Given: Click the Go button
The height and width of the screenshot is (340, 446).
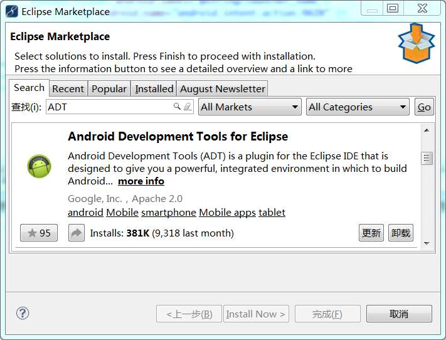Looking at the screenshot, I should pyautogui.click(x=424, y=107).
